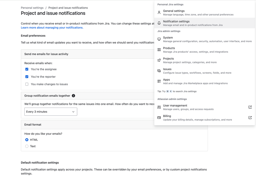Open Notification settings menu item
The width and height of the screenshot is (256, 179).
pyautogui.click(x=204, y=23)
